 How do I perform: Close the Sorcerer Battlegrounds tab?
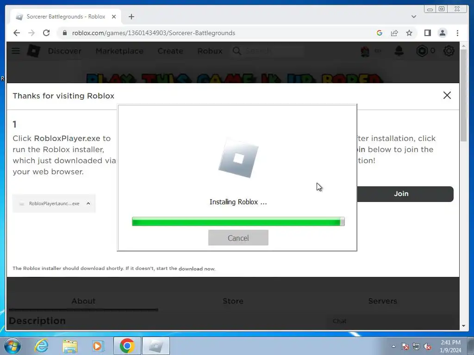click(114, 17)
